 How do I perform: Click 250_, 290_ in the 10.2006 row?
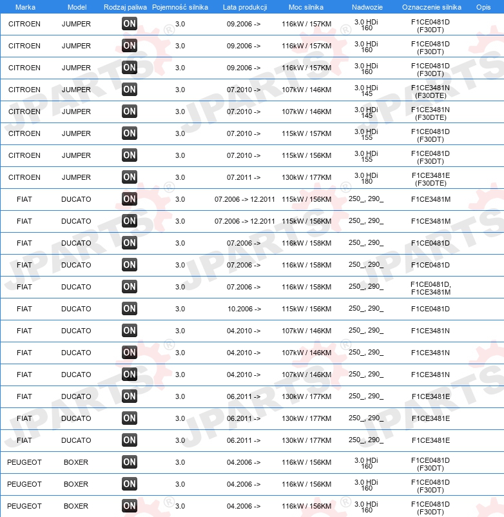tap(366, 308)
